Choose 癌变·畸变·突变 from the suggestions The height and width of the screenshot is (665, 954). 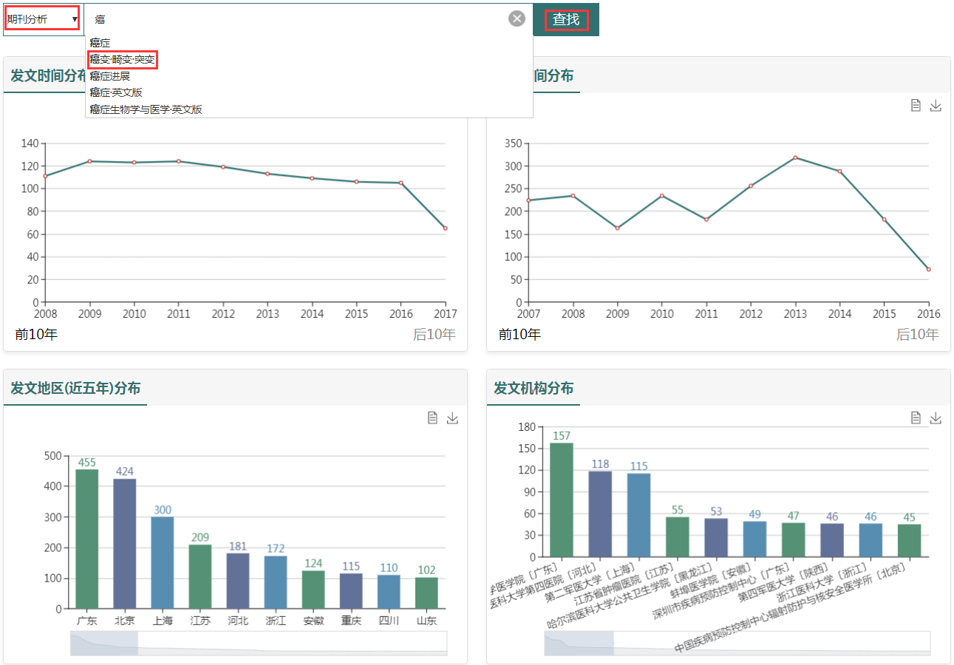coord(122,59)
